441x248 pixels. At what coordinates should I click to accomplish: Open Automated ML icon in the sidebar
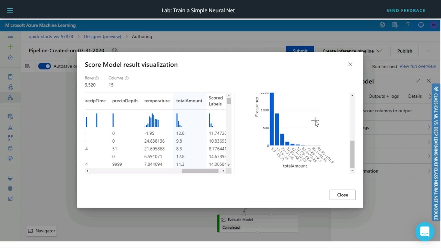point(10,87)
